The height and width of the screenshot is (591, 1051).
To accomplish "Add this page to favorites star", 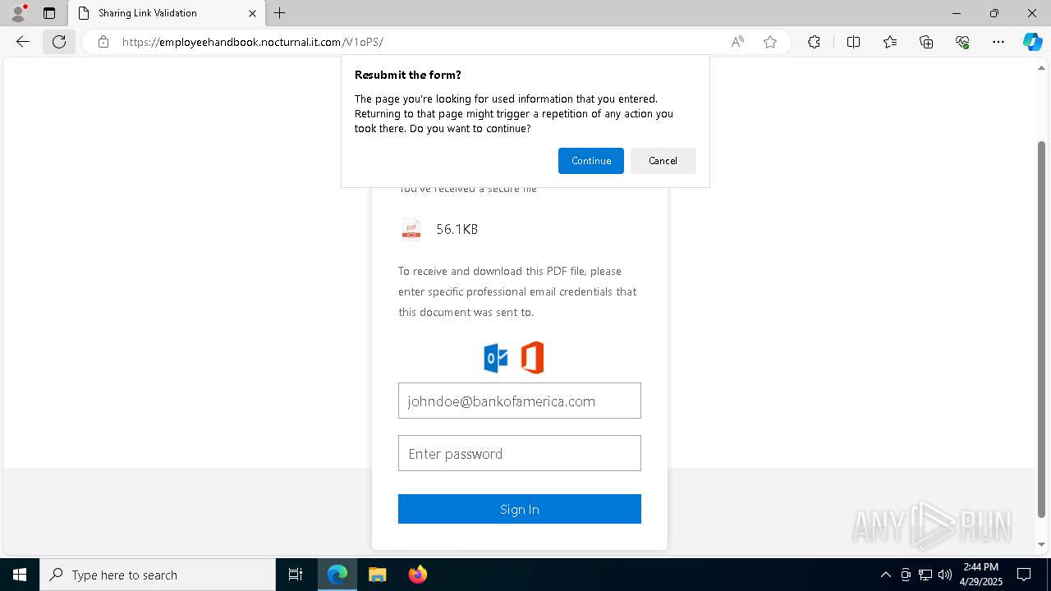I will 770,42.
